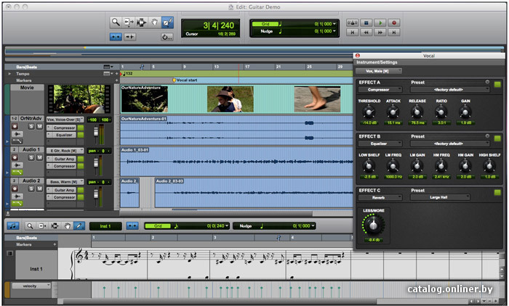Click the Movie track name button
The height and width of the screenshot is (306, 509).
(27, 88)
